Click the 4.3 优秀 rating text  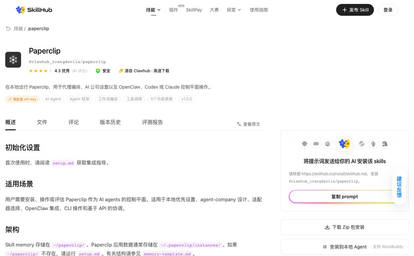[x=62, y=71]
